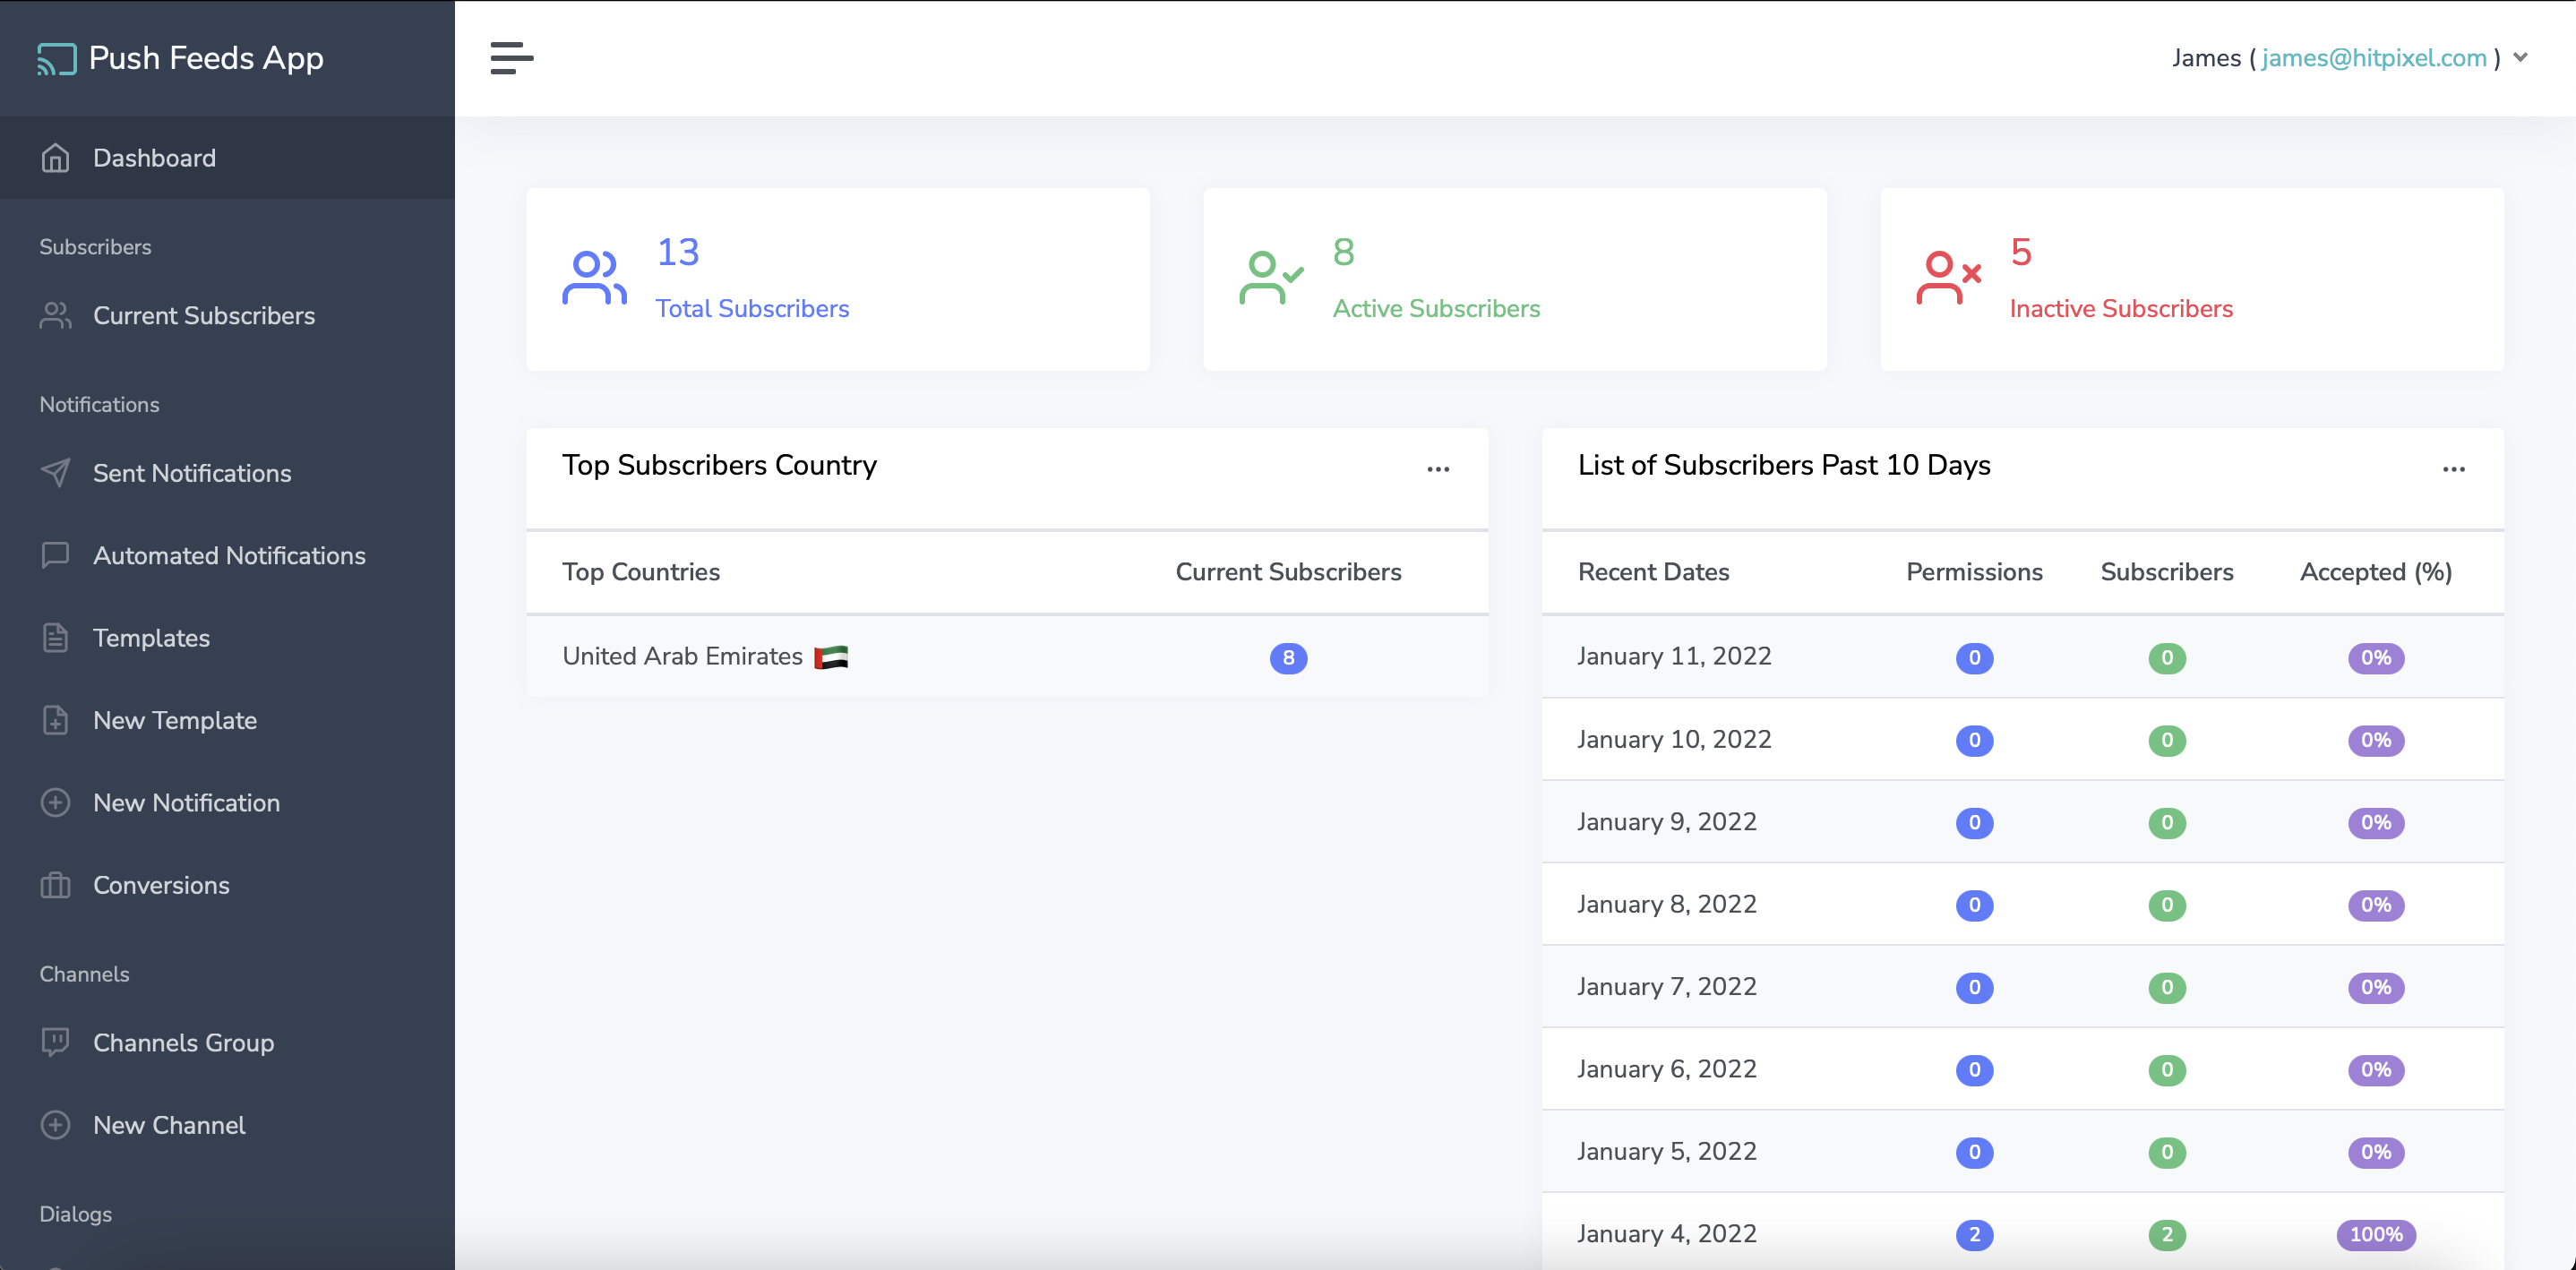The height and width of the screenshot is (1270, 2576).
Task: Toggle the sidebar with the hamburger menu icon
Action: (x=511, y=58)
